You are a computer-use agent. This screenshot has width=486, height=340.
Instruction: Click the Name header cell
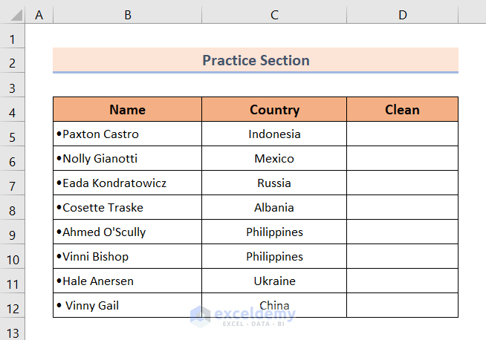click(127, 110)
